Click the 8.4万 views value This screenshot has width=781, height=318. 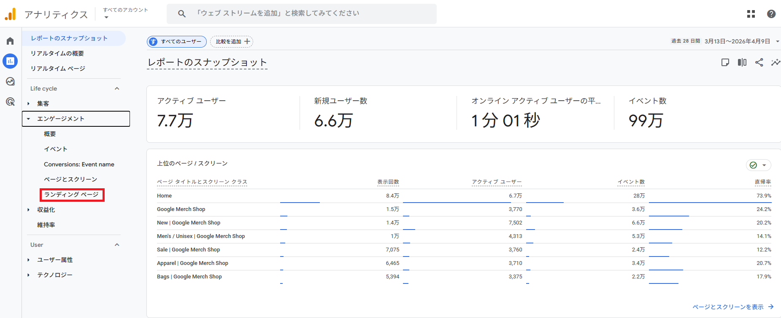[392, 196]
